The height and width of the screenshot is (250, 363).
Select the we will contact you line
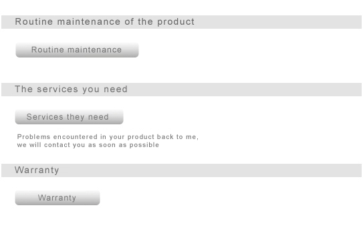88,145
